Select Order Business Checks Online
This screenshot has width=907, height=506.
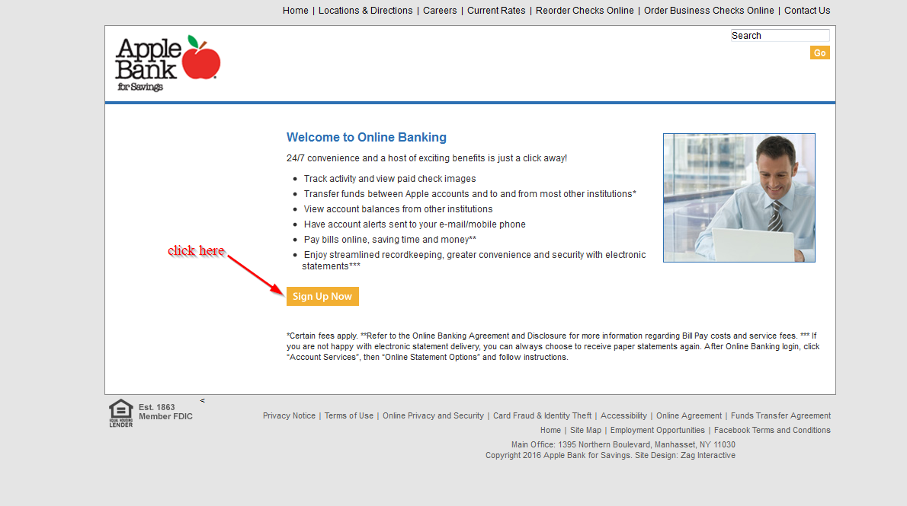709,11
